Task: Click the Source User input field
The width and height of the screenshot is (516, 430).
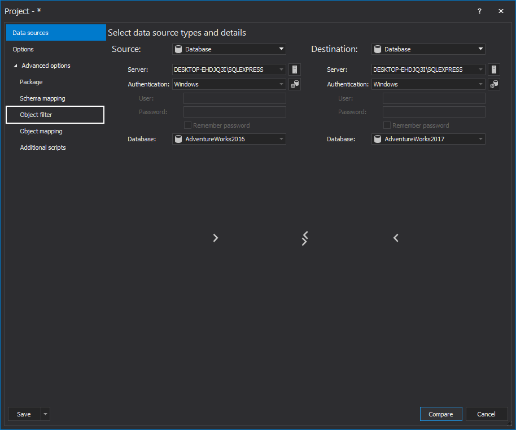Action: [x=235, y=98]
